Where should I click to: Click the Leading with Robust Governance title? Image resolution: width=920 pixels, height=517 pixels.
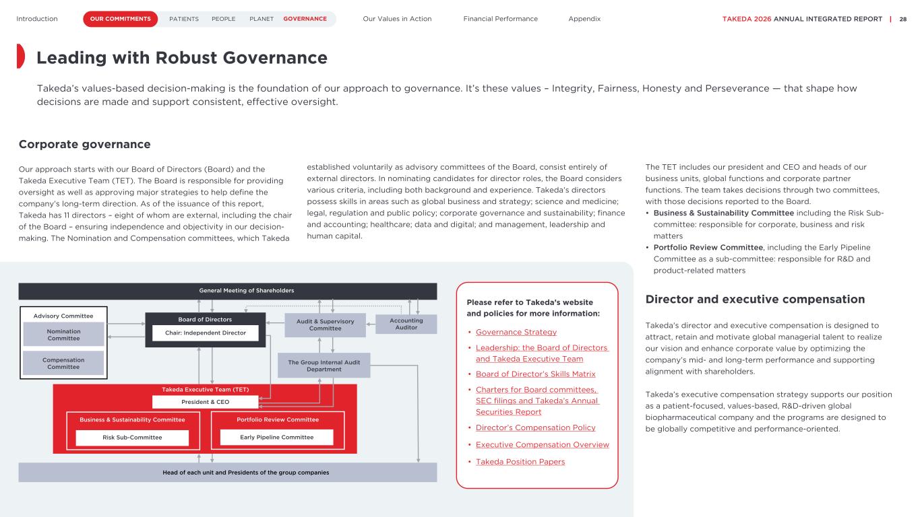(182, 58)
